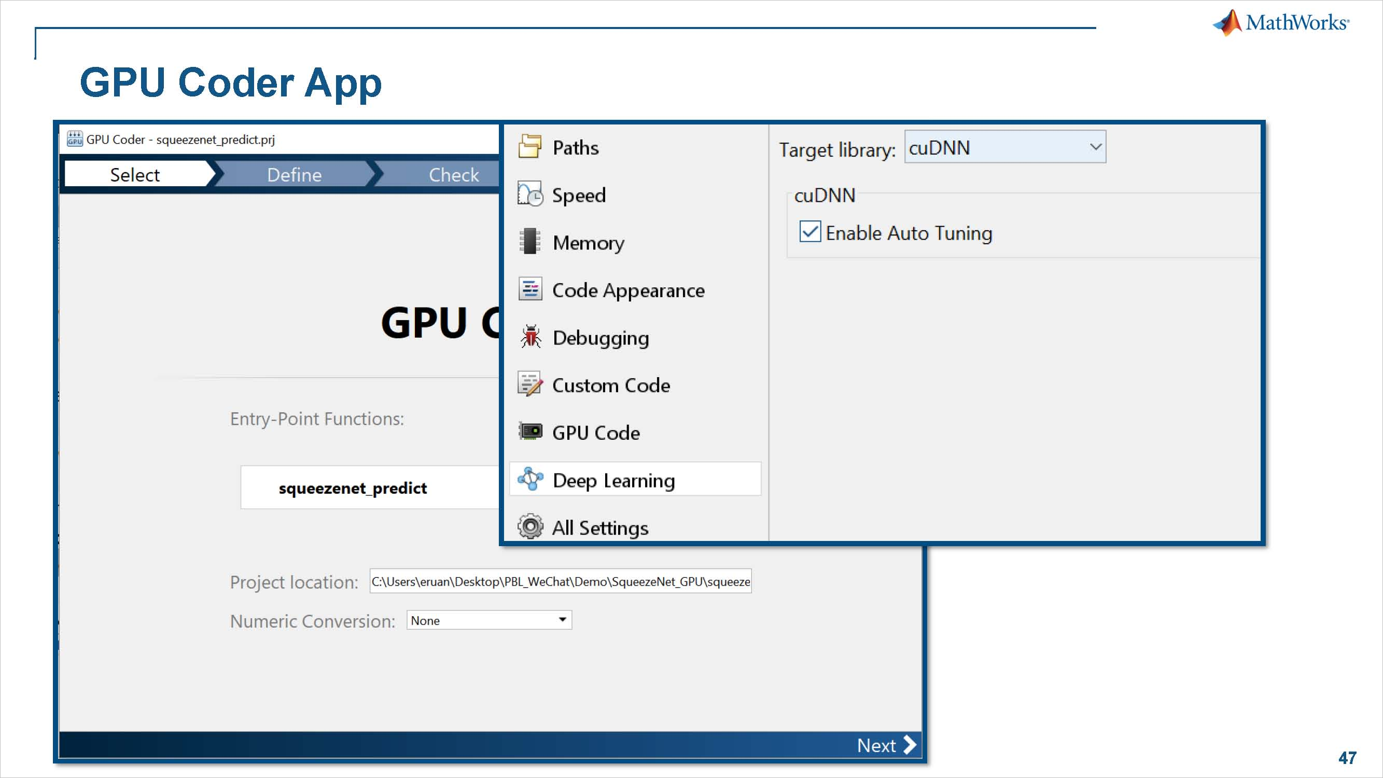Click the Paths folder icon
Image resolution: width=1383 pixels, height=778 pixels.
(530, 147)
